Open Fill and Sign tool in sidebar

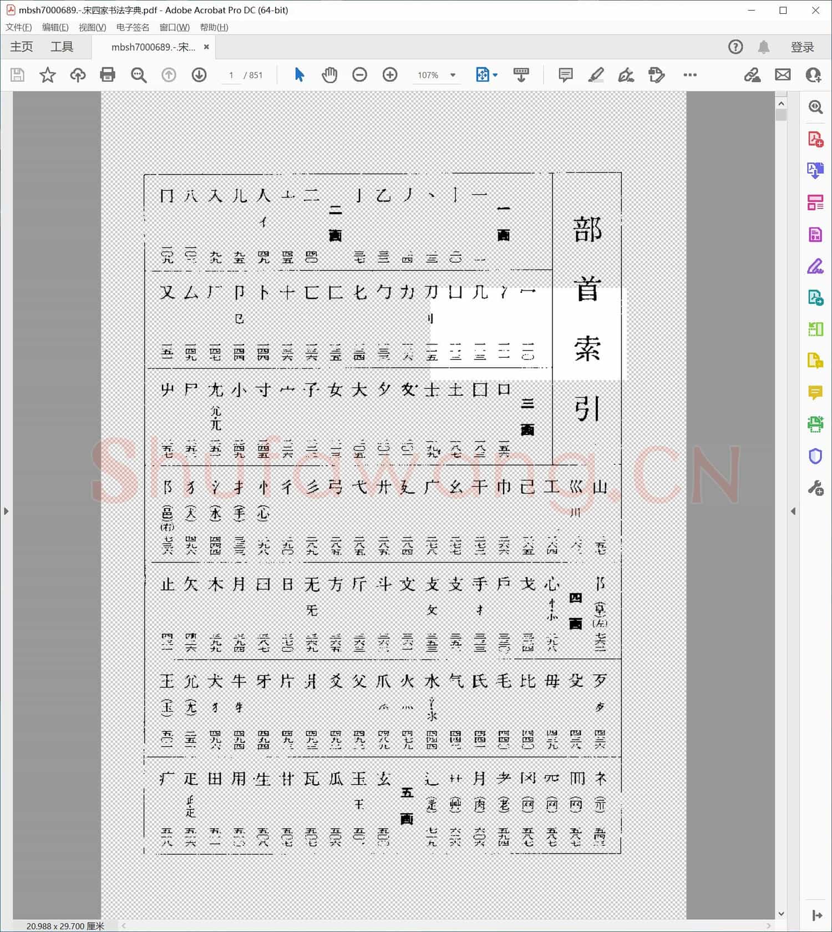pos(815,266)
